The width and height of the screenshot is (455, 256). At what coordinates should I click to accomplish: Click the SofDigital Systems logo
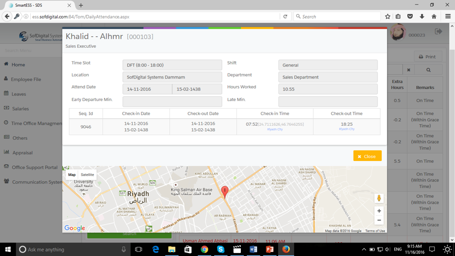pos(41,36)
